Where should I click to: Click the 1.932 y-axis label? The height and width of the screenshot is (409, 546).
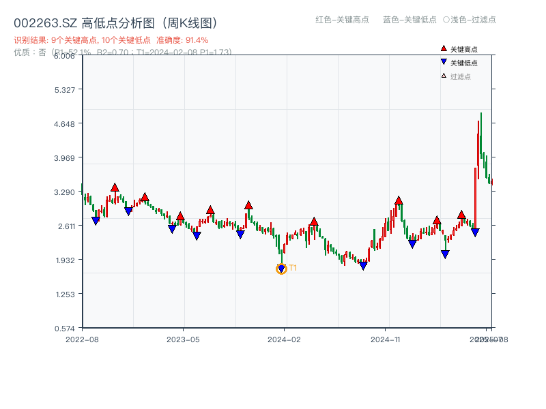tap(66, 260)
